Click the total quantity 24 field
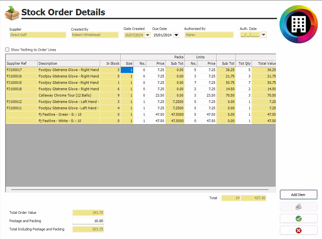This screenshot has width=322, height=239. click(x=231, y=198)
